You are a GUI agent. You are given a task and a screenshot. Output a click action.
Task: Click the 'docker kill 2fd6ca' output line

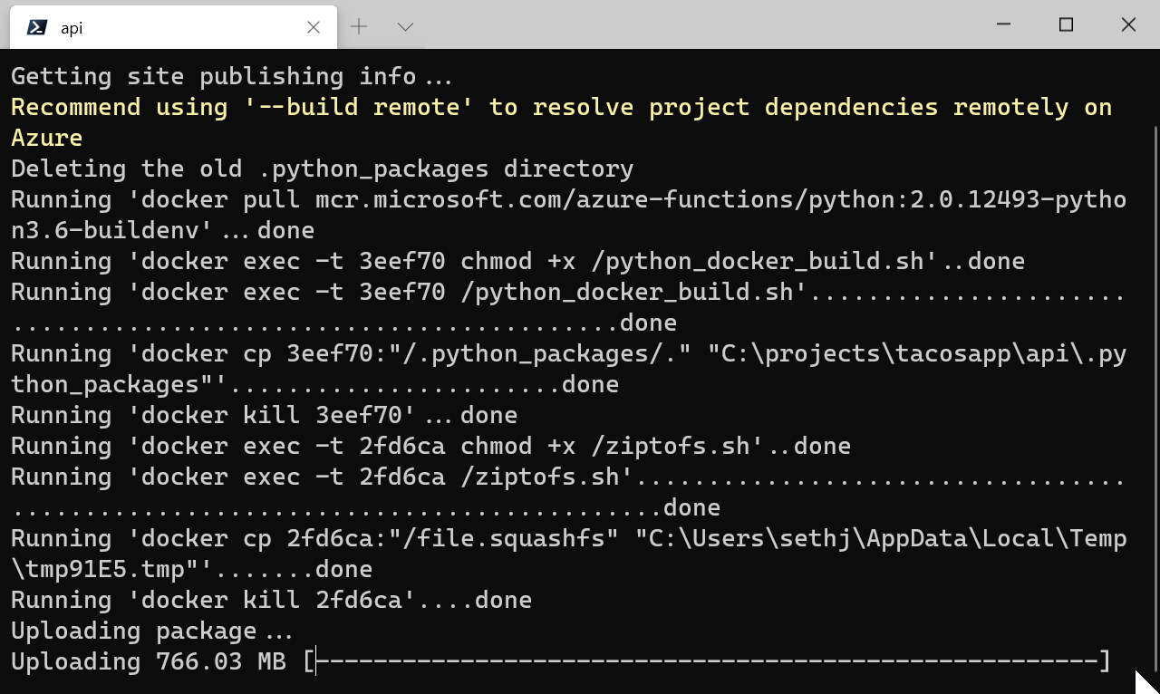271,600
